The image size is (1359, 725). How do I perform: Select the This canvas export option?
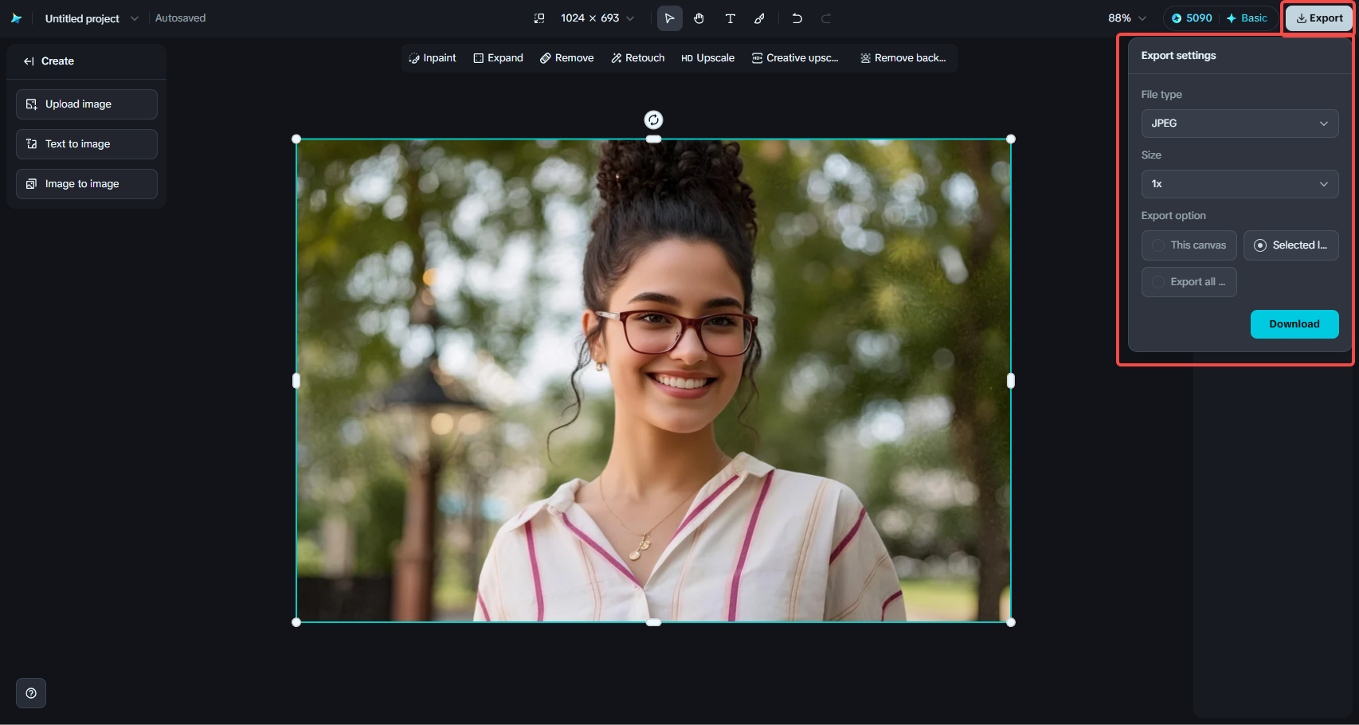[1189, 245]
